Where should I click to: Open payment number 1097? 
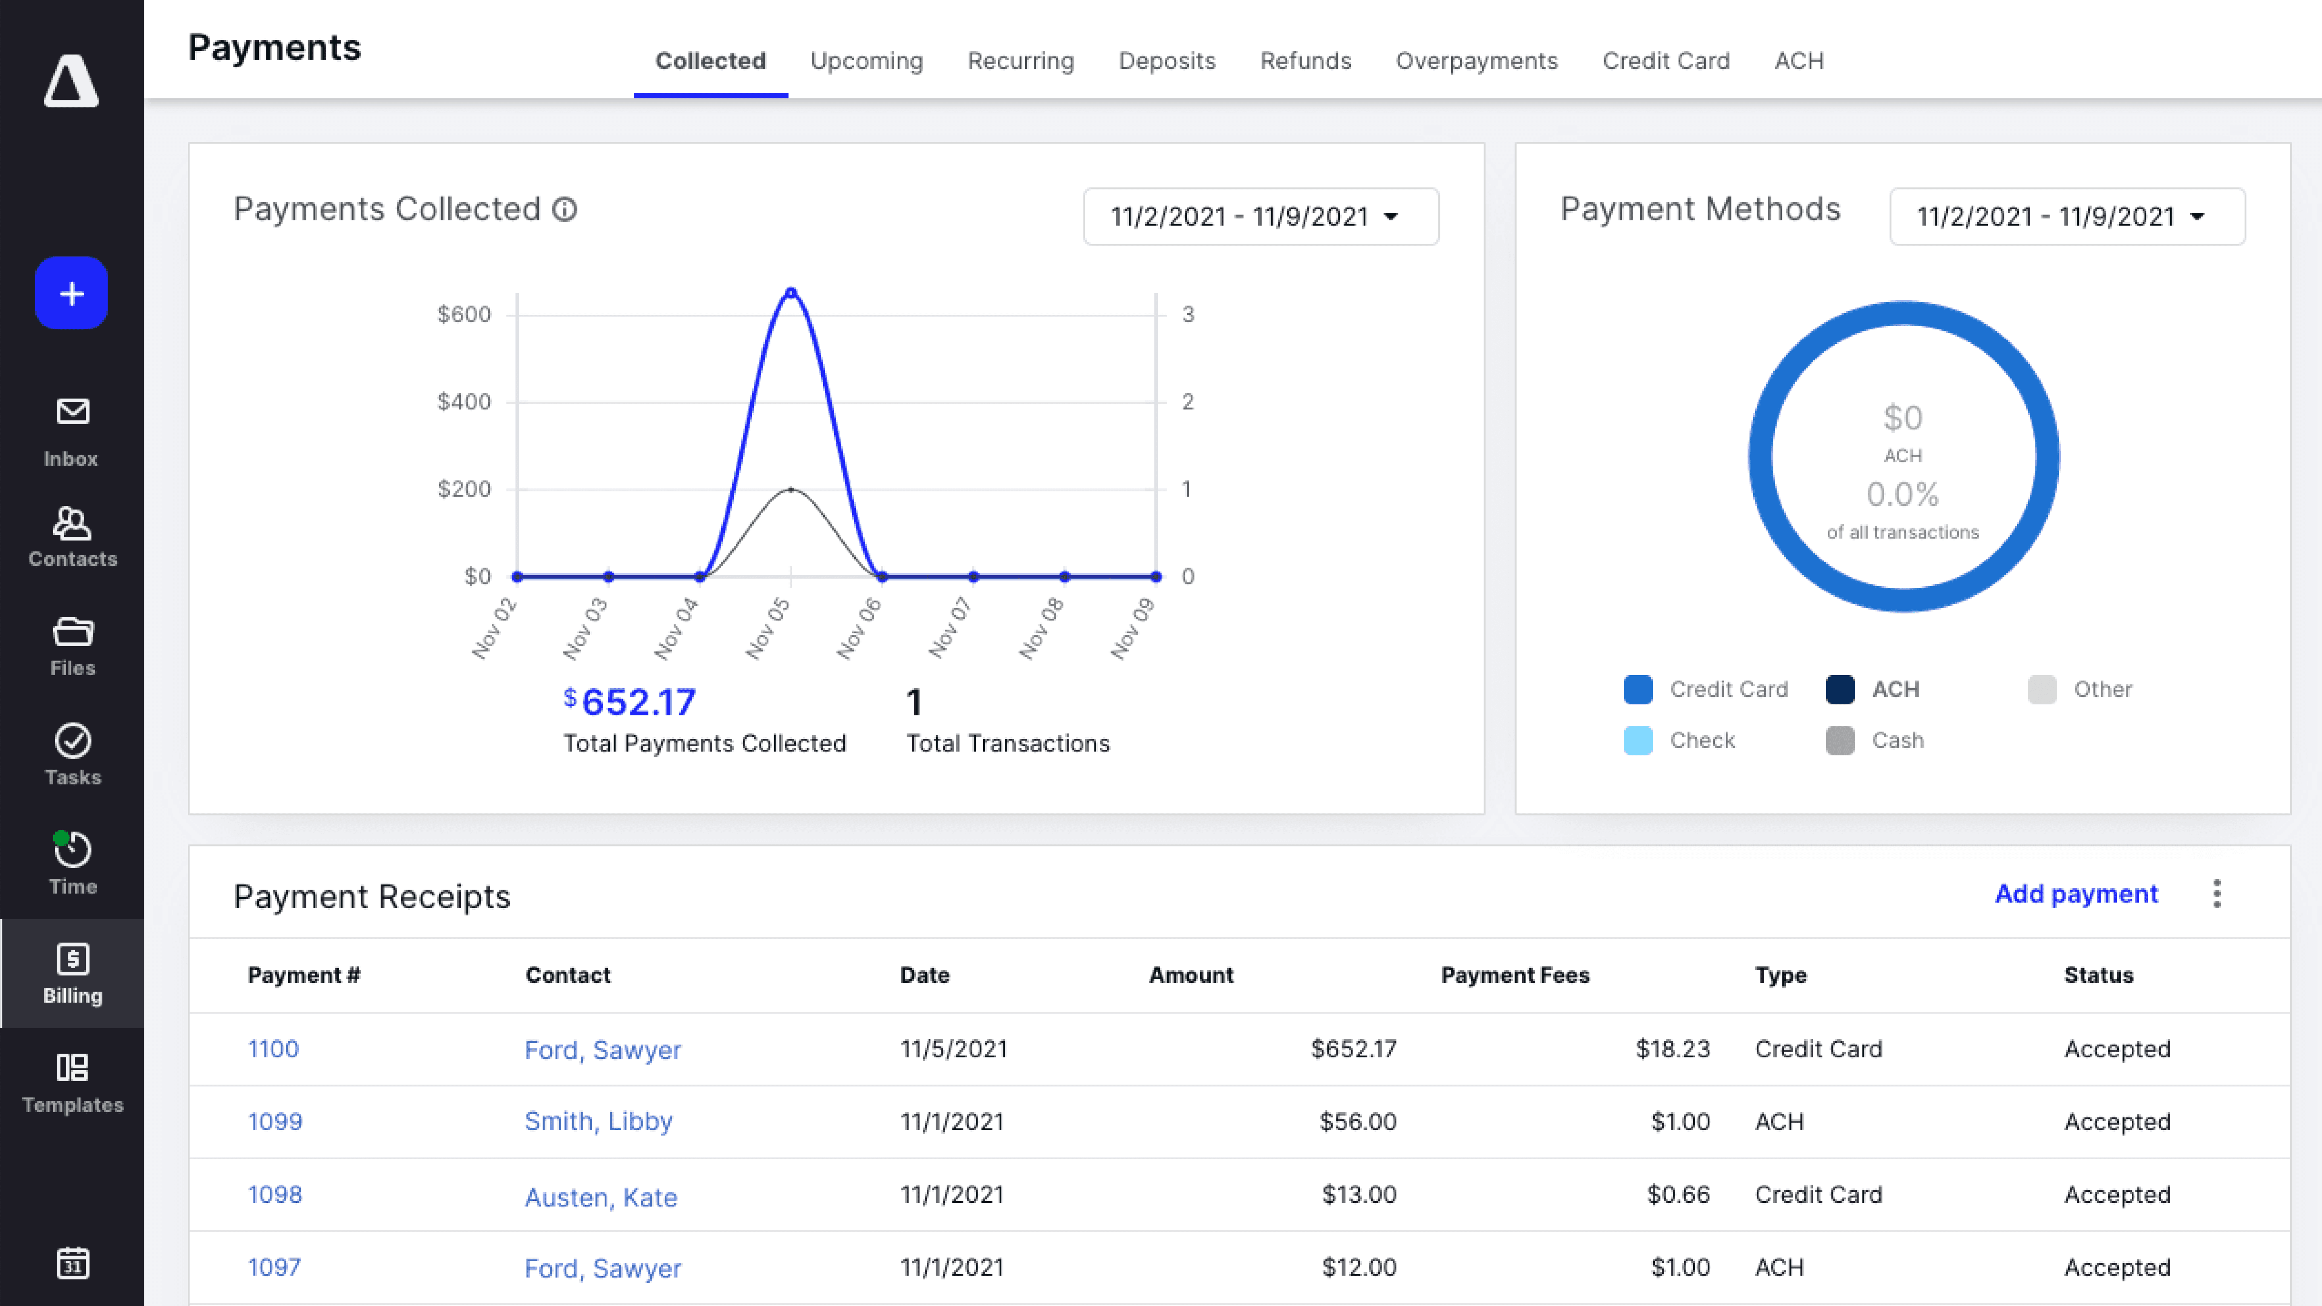coord(274,1267)
